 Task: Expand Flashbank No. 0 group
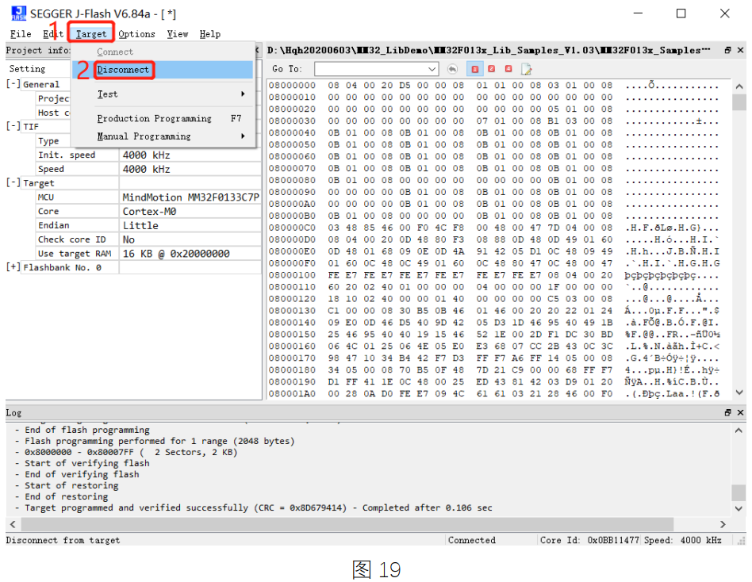click(13, 267)
